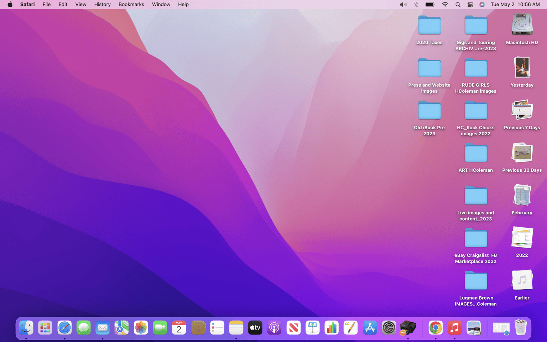
Task: Open Preview app in the Dock
Action: coord(474,328)
